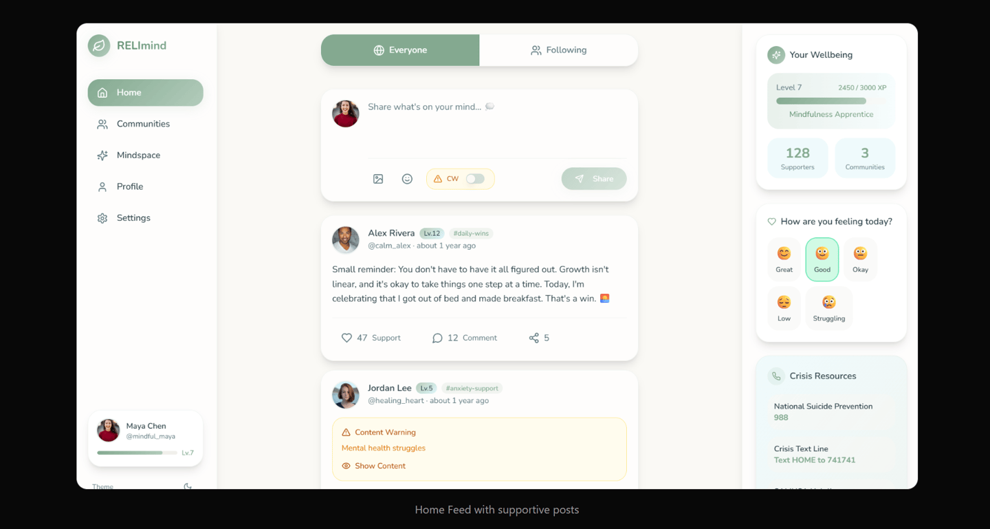Viewport: 990px width, 529px height.
Task: Click the Content Warning triangle on Jordan's post
Action: pos(346,433)
